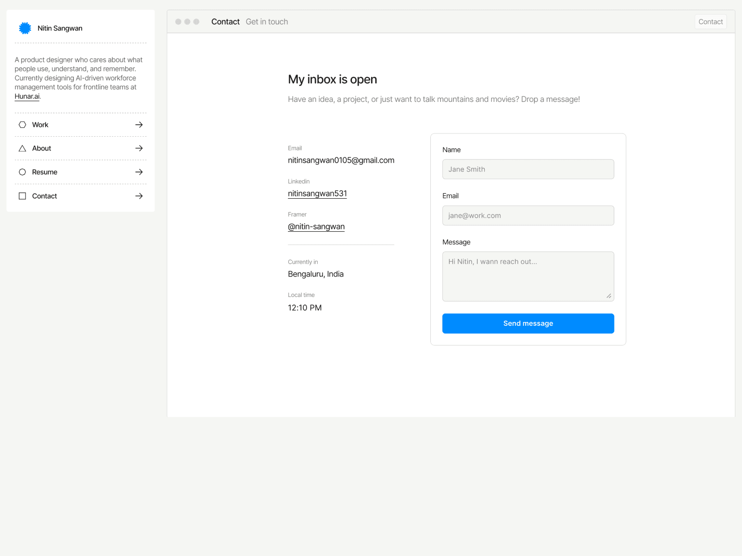Click the arrow in the Resume row
This screenshot has width=742, height=556.
[139, 172]
